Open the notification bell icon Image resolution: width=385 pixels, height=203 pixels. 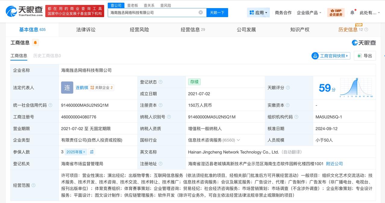tap(352, 12)
